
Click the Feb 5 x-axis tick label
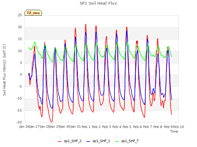tap(127, 127)
